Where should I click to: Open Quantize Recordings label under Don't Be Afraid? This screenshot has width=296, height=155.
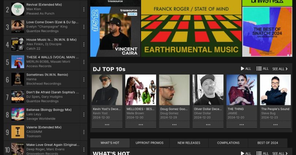(x=40, y=101)
